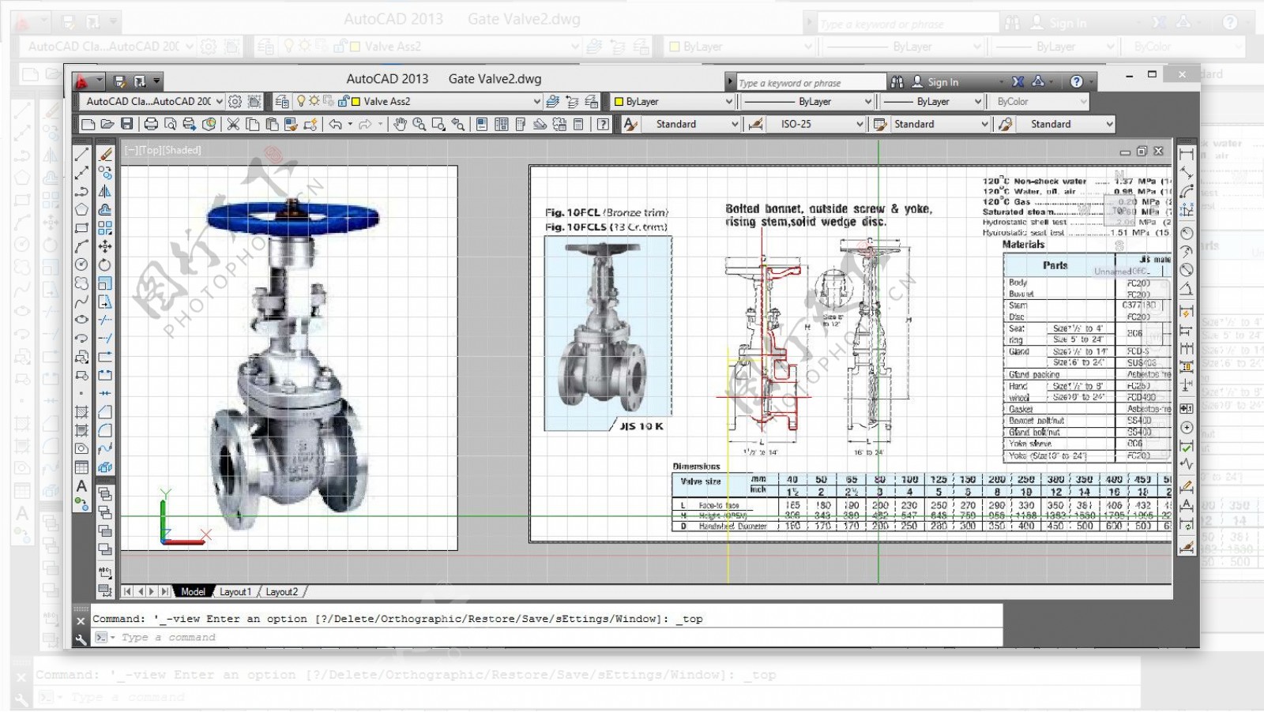Image resolution: width=1264 pixels, height=712 pixels.
Task: Open the lineweight ByLayer dropdown
Action: point(977,101)
